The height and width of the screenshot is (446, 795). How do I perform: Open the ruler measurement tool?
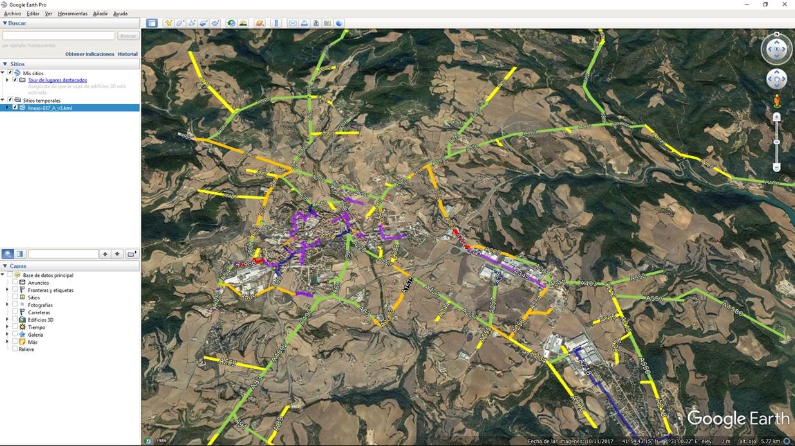coord(277,23)
